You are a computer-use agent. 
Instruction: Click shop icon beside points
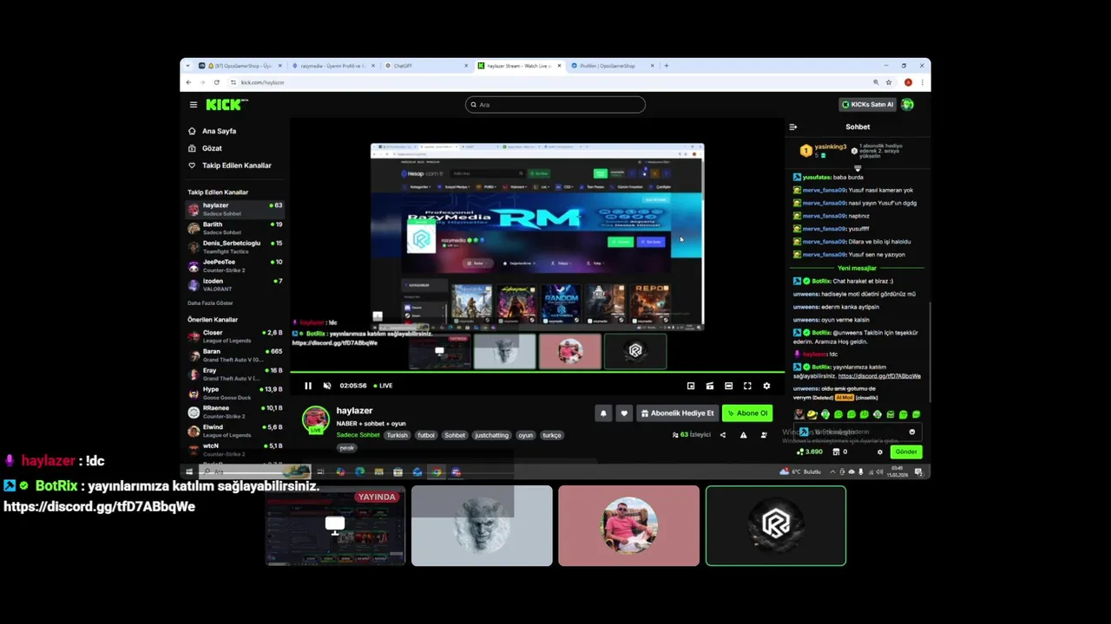[837, 452]
